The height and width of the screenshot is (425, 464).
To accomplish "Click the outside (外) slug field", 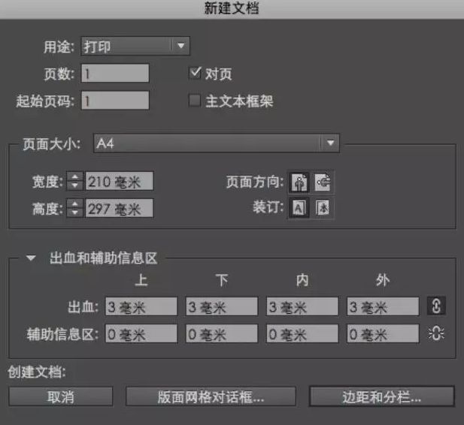I will point(383,333).
